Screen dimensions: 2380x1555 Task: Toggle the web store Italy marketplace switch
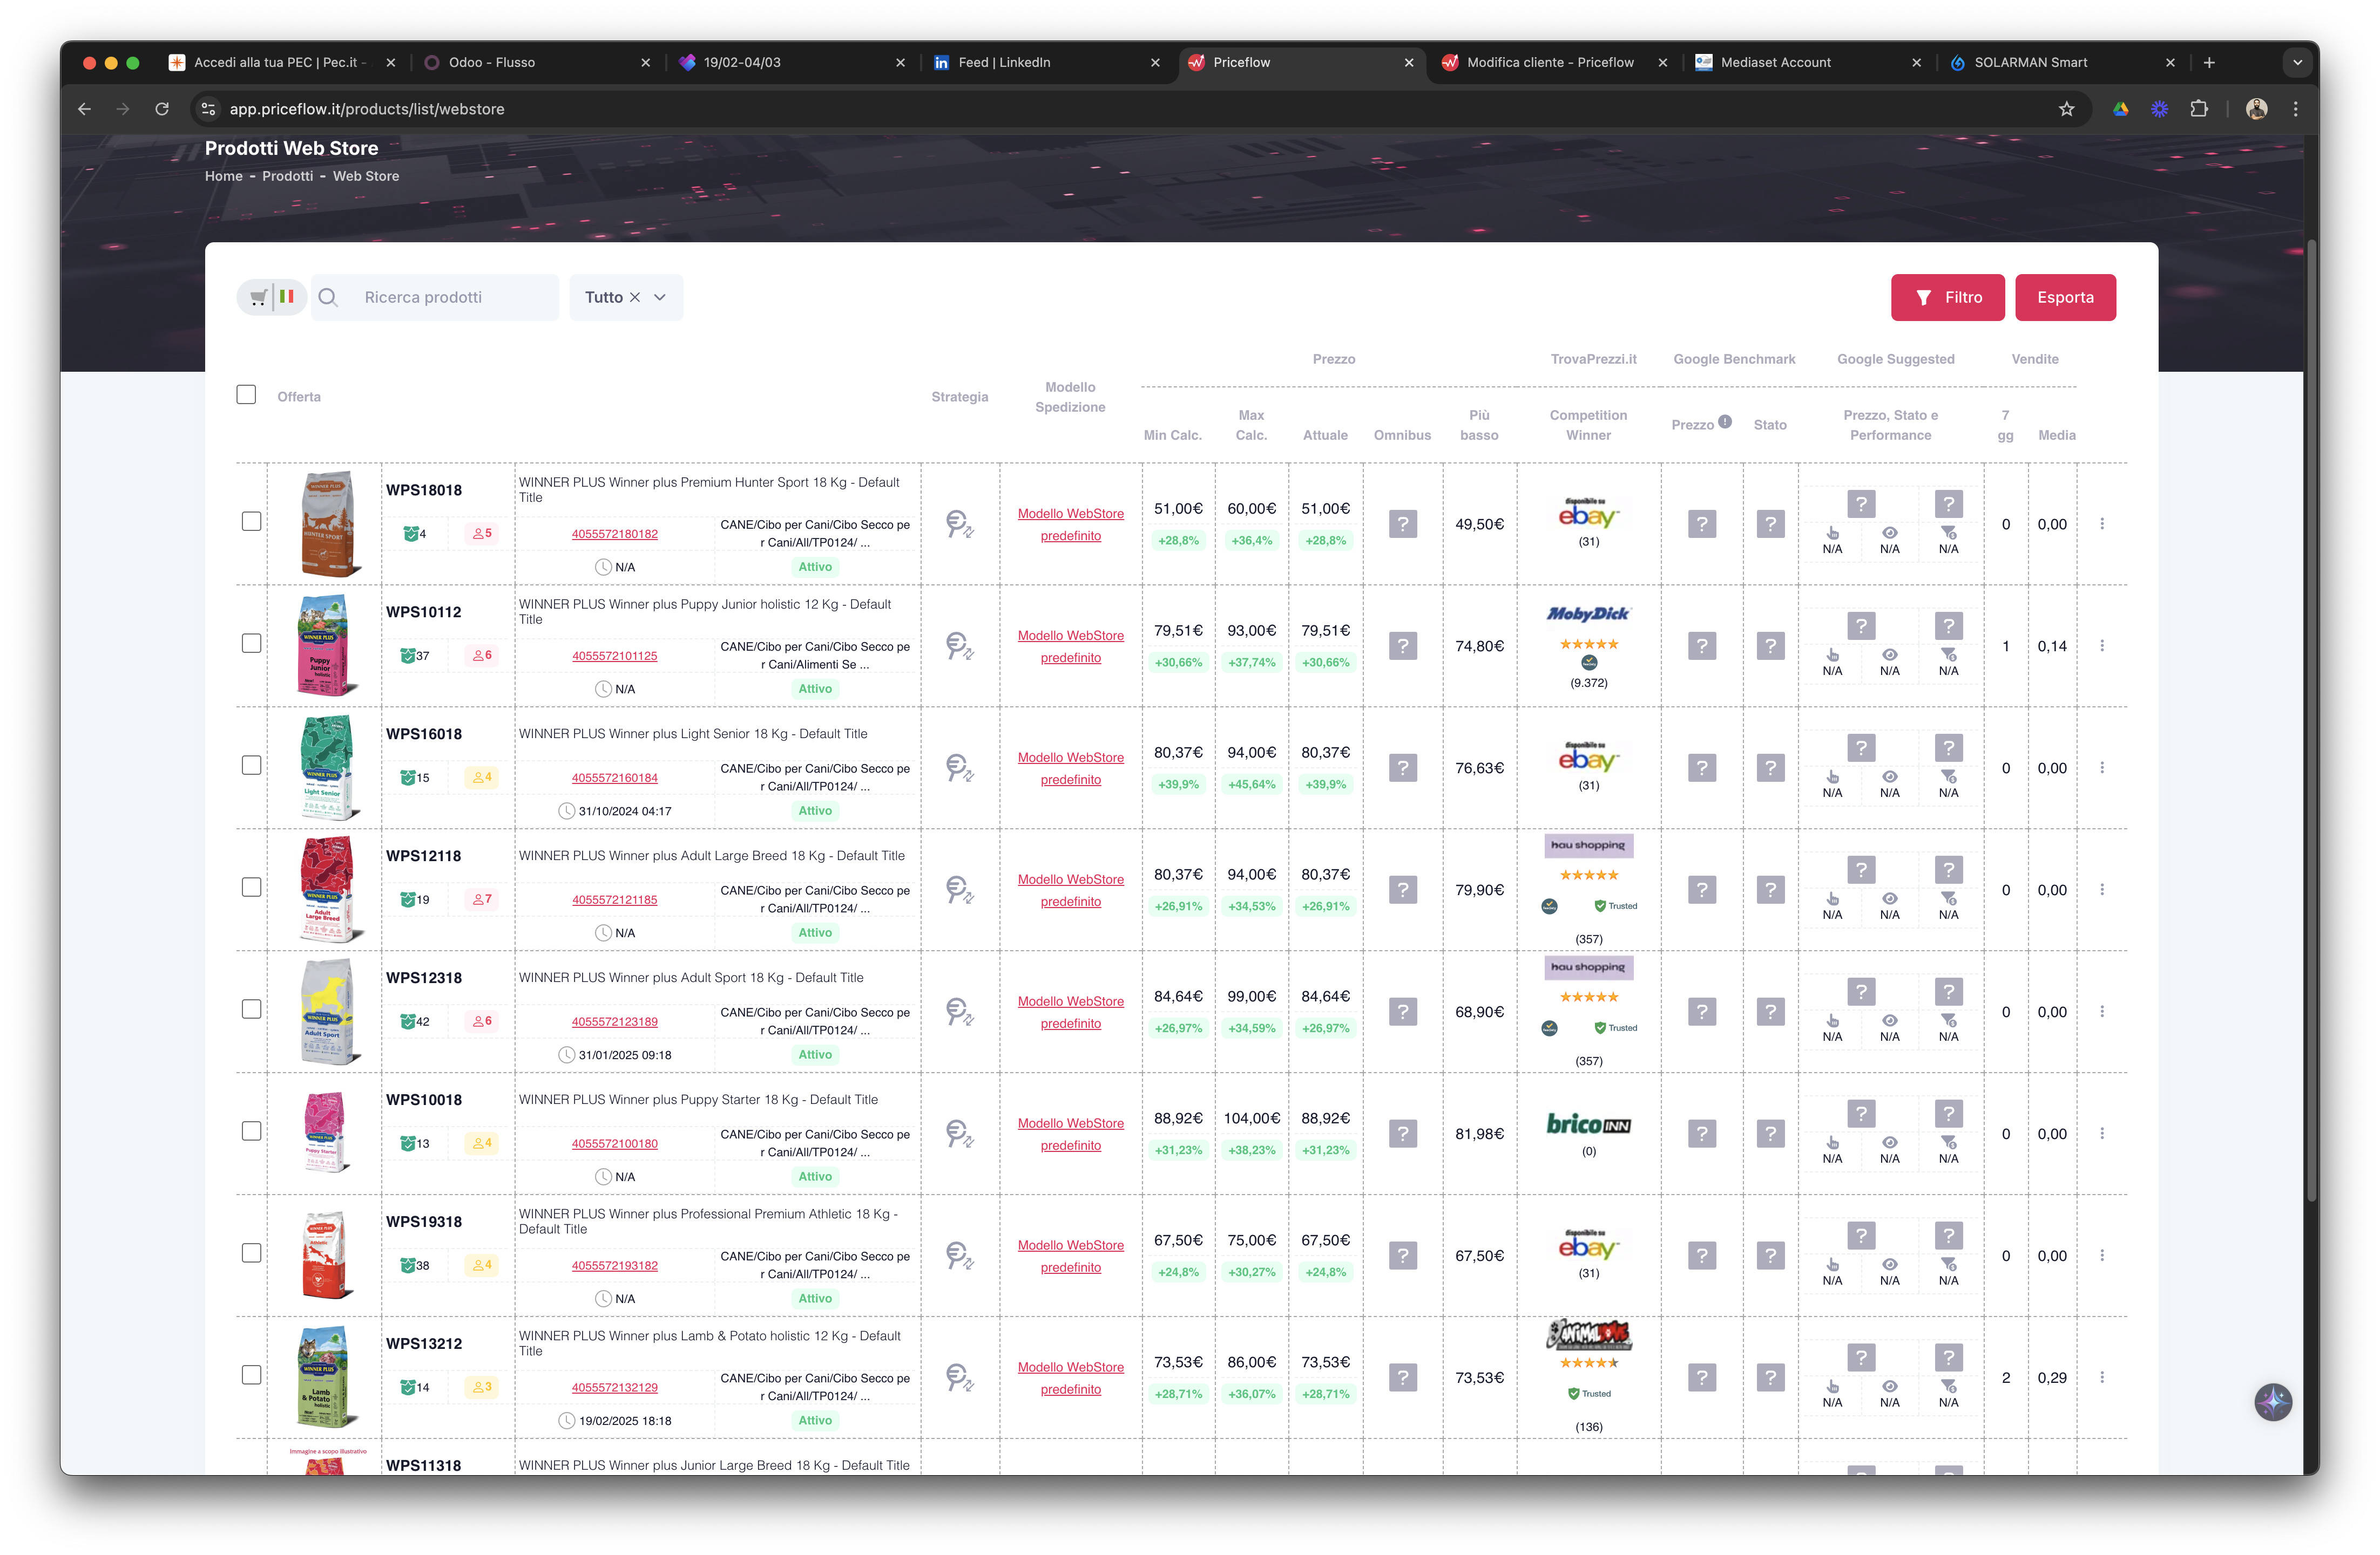click(271, 297)
